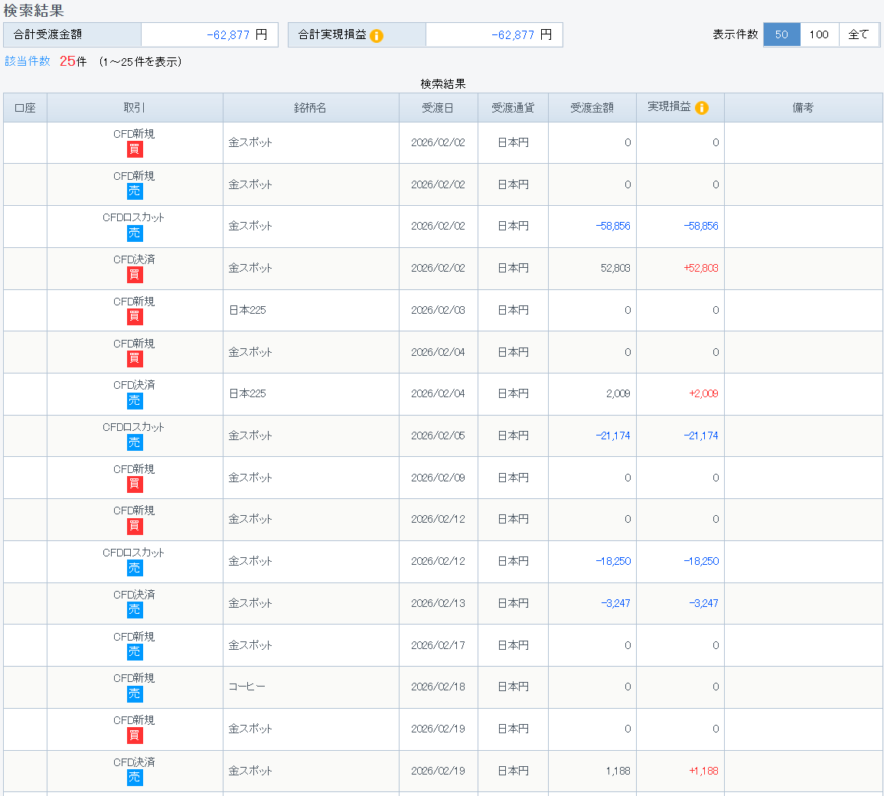This screenshot has width=884, height=796.
Task: Click the 合計受渡金額 value field
Action: (209, 34)
